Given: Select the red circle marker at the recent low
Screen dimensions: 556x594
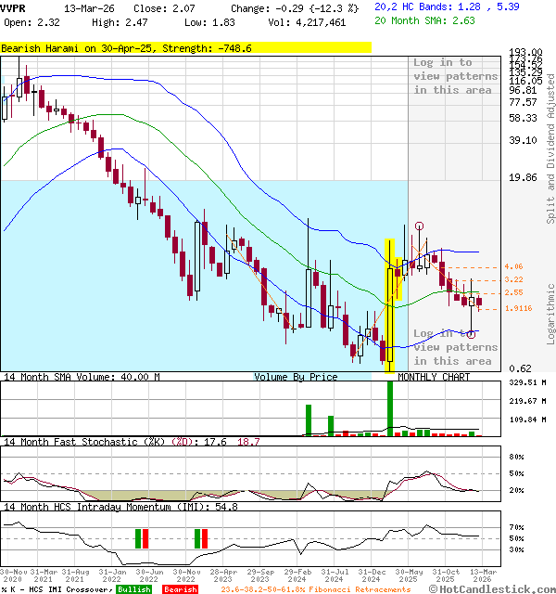Looking at the screenshot, I should [x=471, y=334].
